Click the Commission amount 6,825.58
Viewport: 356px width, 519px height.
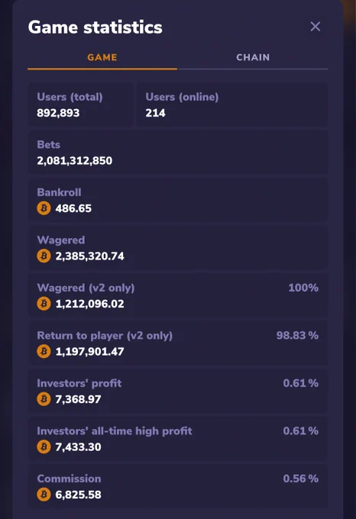coord(78,495)
